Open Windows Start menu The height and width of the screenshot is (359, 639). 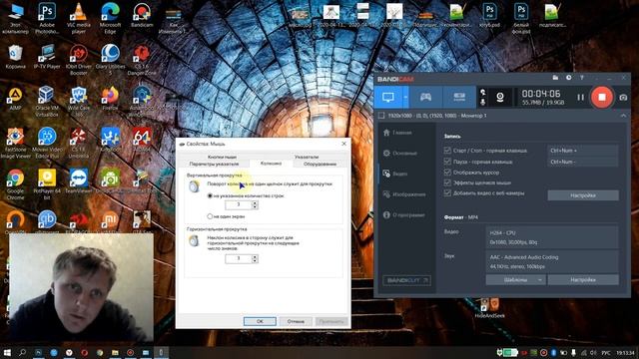coord(7,352)
